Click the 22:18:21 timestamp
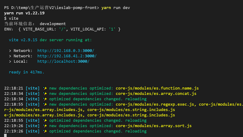The width and height of the screenshot is (243, 137). click(x=13, y=88)
